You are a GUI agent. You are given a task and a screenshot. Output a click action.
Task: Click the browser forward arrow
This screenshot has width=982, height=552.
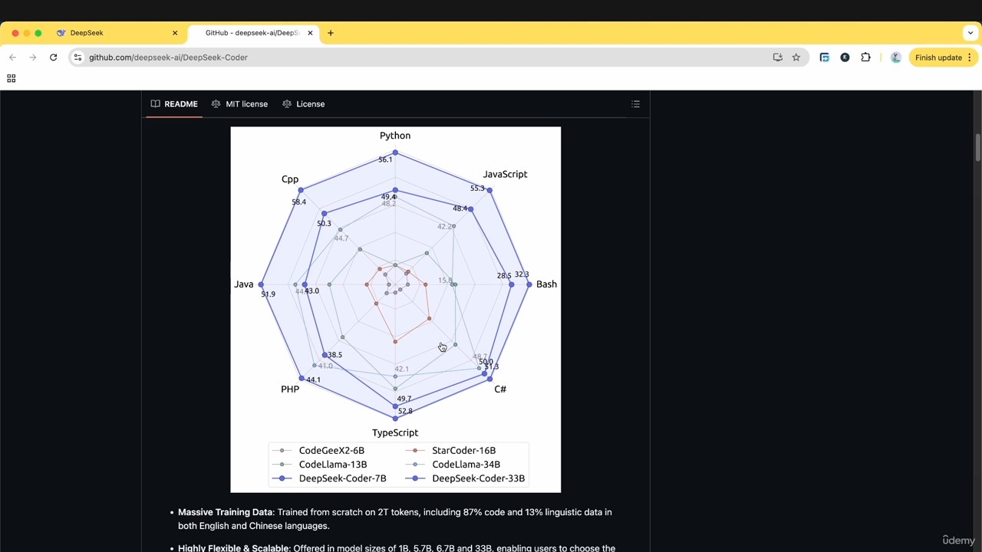click(32, 58)
